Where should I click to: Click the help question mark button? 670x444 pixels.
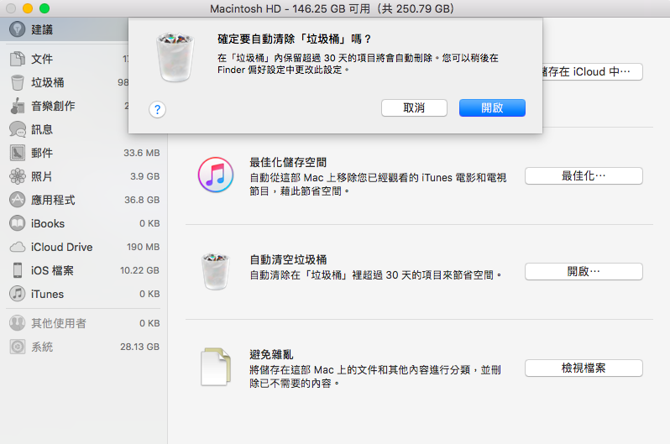157,109
